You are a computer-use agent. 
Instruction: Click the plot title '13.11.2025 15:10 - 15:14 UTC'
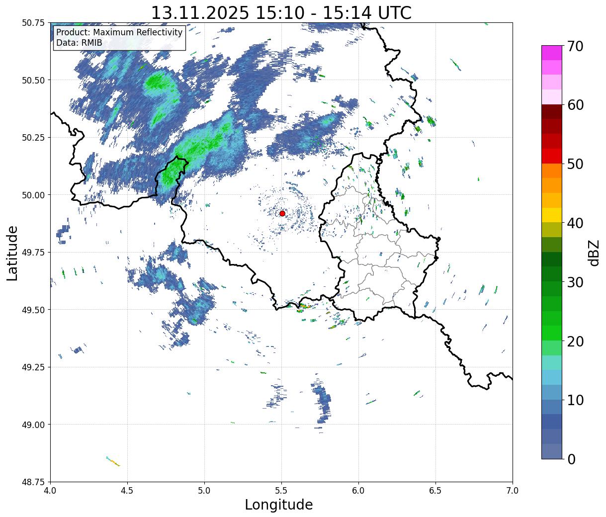[x=281, y=12]
